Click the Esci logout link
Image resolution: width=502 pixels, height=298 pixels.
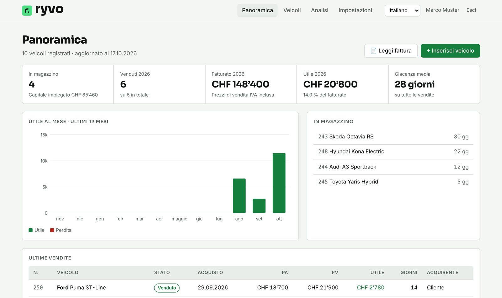471,10
